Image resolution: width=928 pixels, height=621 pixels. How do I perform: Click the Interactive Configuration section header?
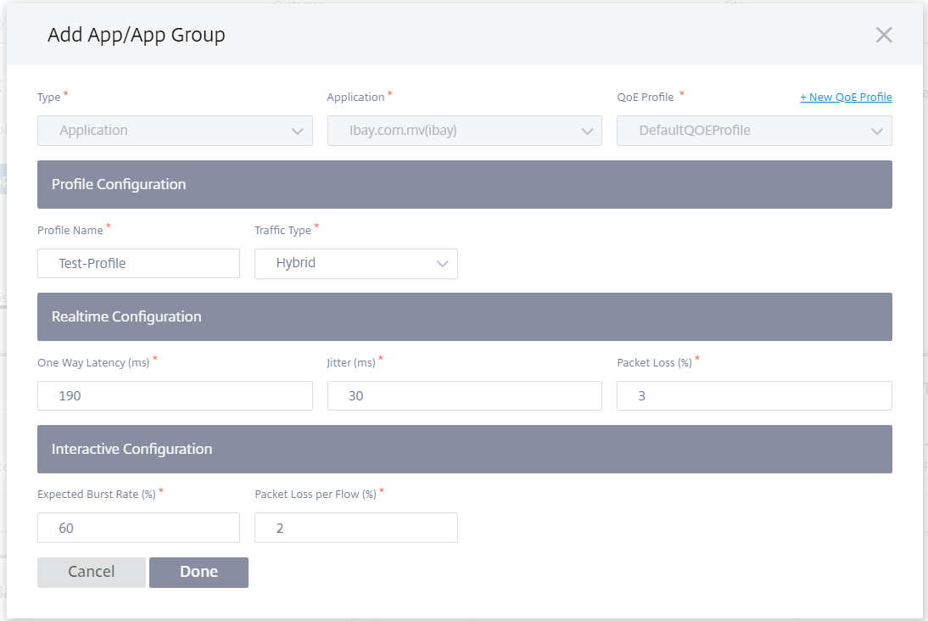tap(465, 449)
